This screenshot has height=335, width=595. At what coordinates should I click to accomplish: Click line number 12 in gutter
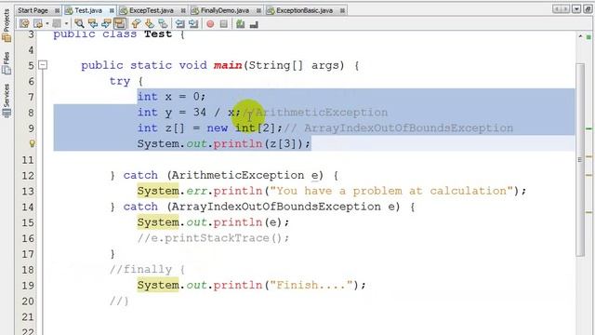point(28,176)
